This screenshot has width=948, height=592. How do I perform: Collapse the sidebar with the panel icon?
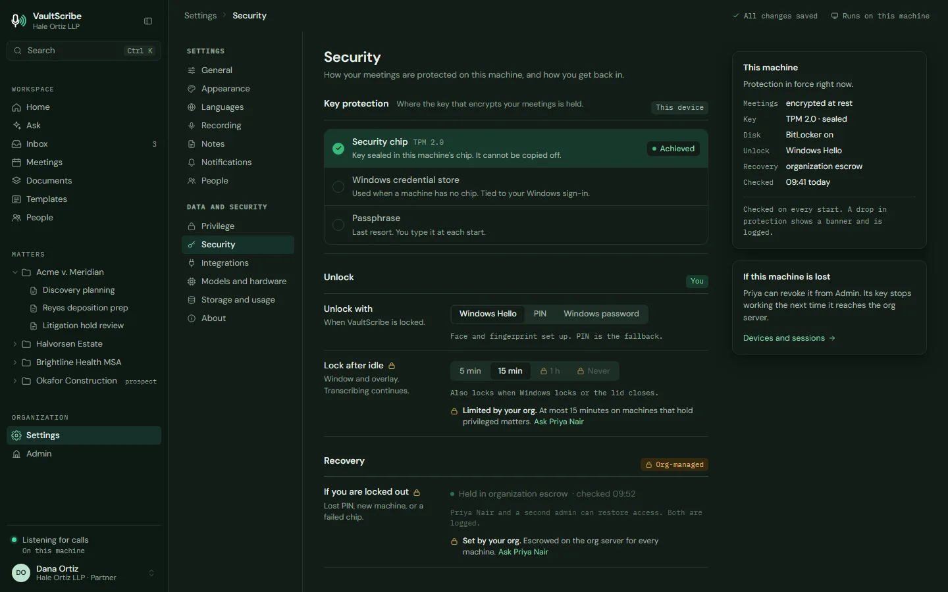point(148,21)
